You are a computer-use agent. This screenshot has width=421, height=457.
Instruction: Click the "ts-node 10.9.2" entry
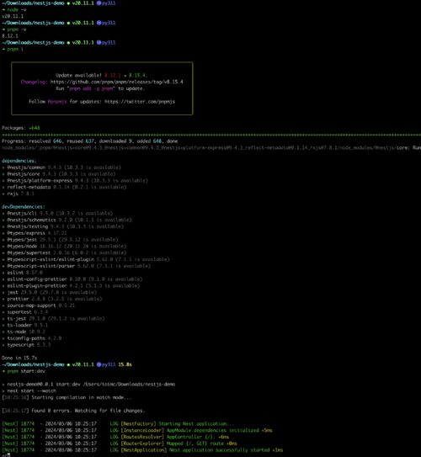[x=24, y=332]
